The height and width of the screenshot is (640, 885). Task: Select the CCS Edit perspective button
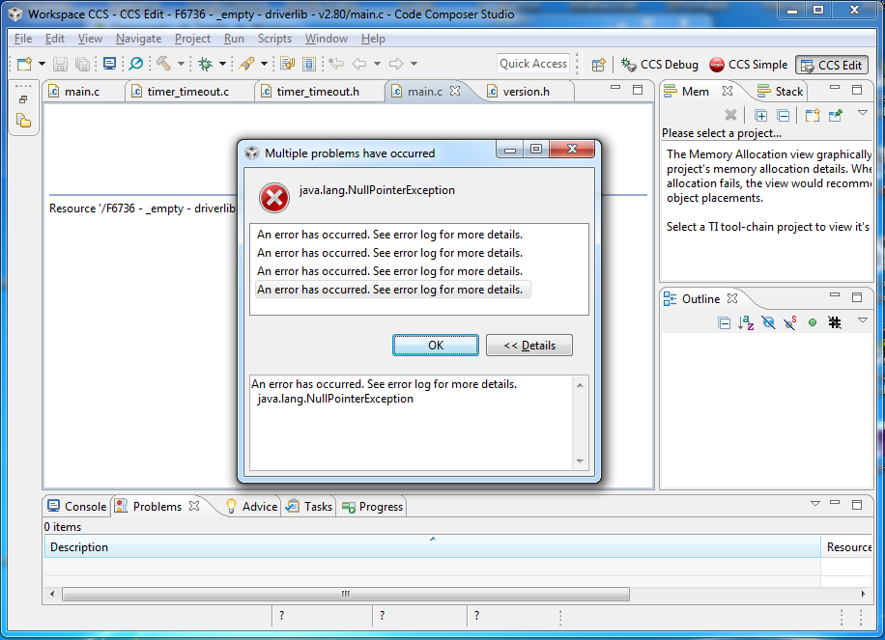832,66
